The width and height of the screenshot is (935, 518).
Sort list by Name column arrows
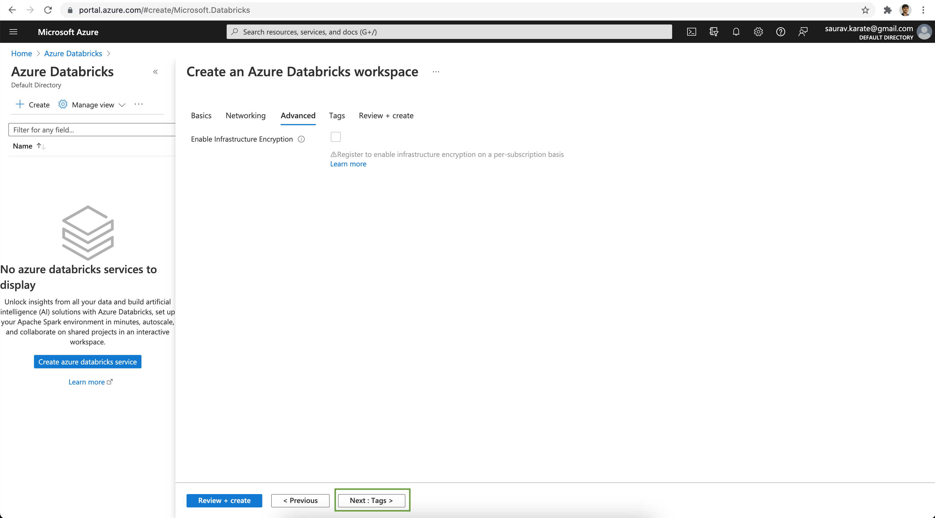pyautogui.click(x=41, y=146)
